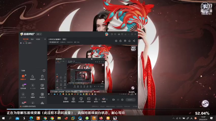
Task: Click the share icon above preview
Action: (134, 41)
